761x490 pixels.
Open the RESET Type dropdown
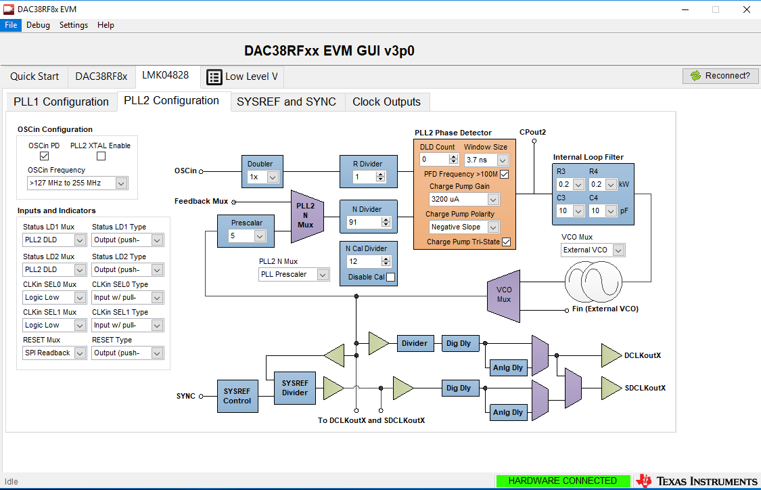pos(157,353)
